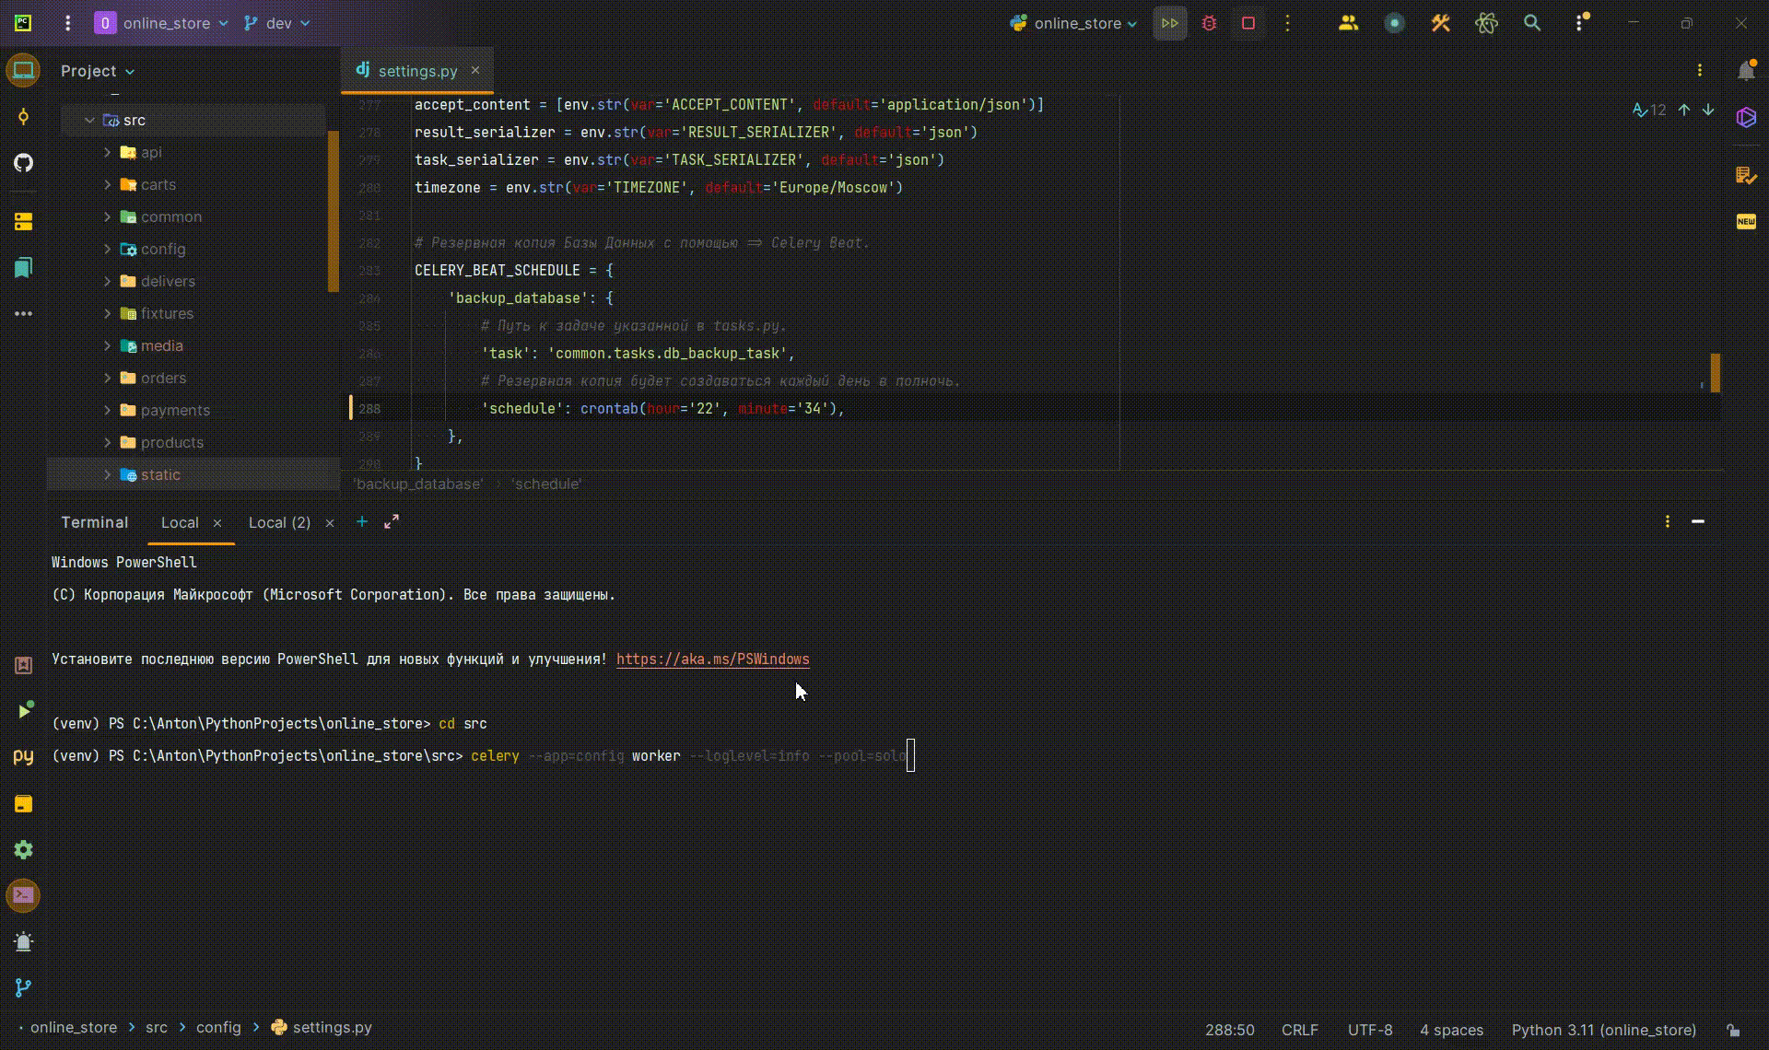The height and width of the screenshot is (1050, 1769).
Task: Open the Git branch tool window
Action: point(24,987)
